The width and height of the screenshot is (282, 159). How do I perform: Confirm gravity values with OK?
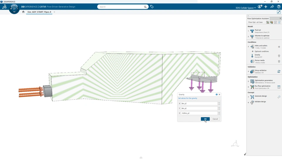pyautogui.click(x=205, y=119)
